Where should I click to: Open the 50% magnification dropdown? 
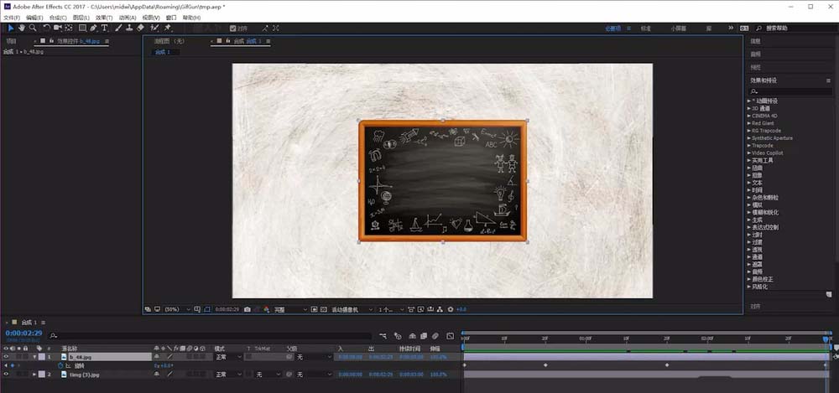click(x=178, y=309)
